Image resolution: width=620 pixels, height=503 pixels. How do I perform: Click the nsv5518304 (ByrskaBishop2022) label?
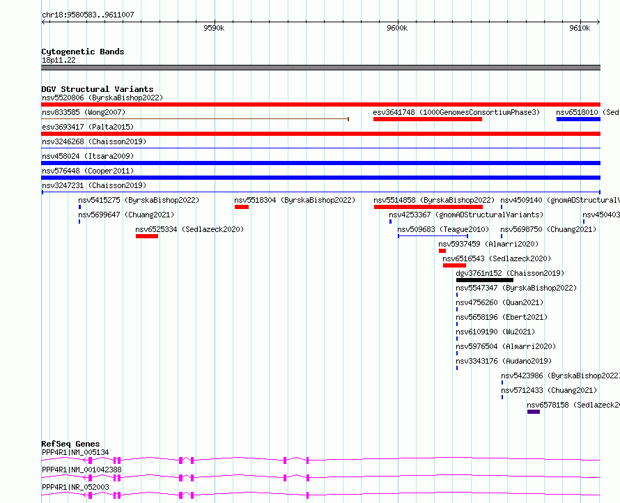click(295, 200)
